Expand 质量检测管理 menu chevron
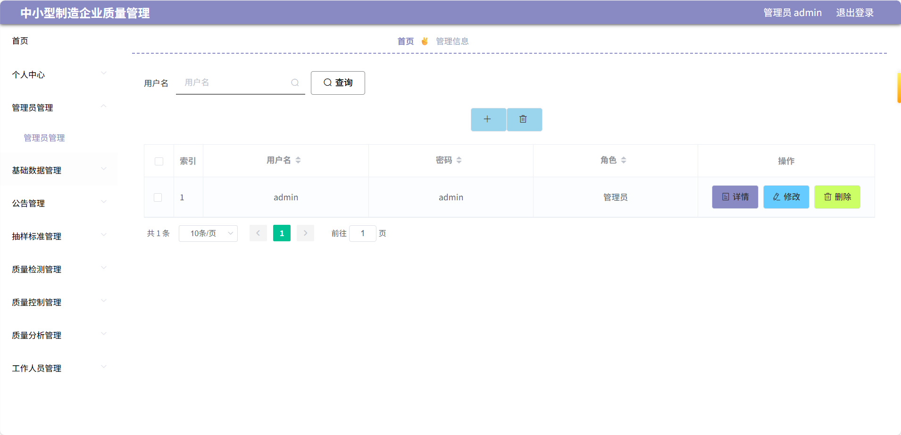The width and height of the screenshot is (901, 435). pyautogui.click(x=104, y=268)
